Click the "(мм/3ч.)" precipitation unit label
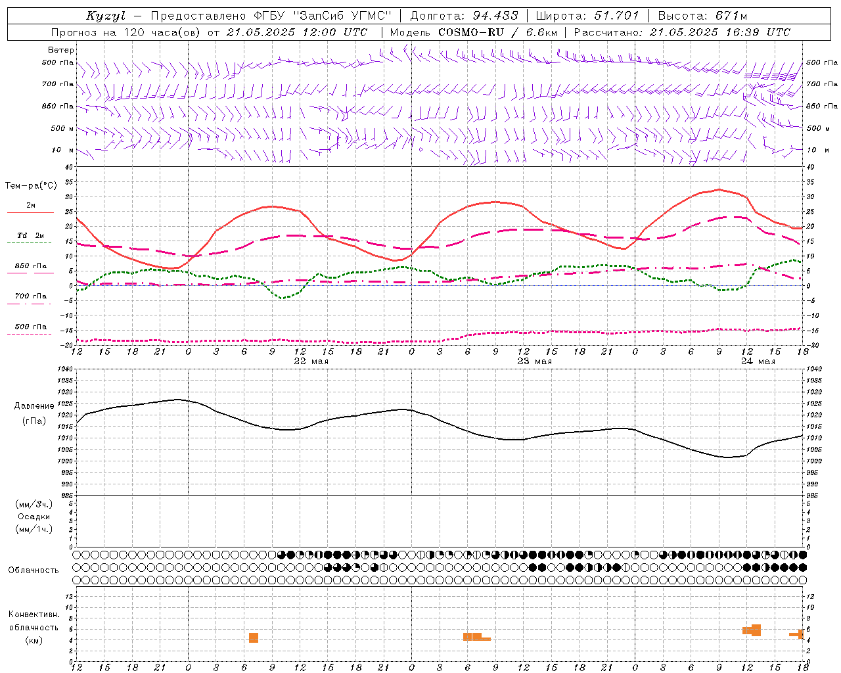This screenshot has width=841, height=673. 34,504
